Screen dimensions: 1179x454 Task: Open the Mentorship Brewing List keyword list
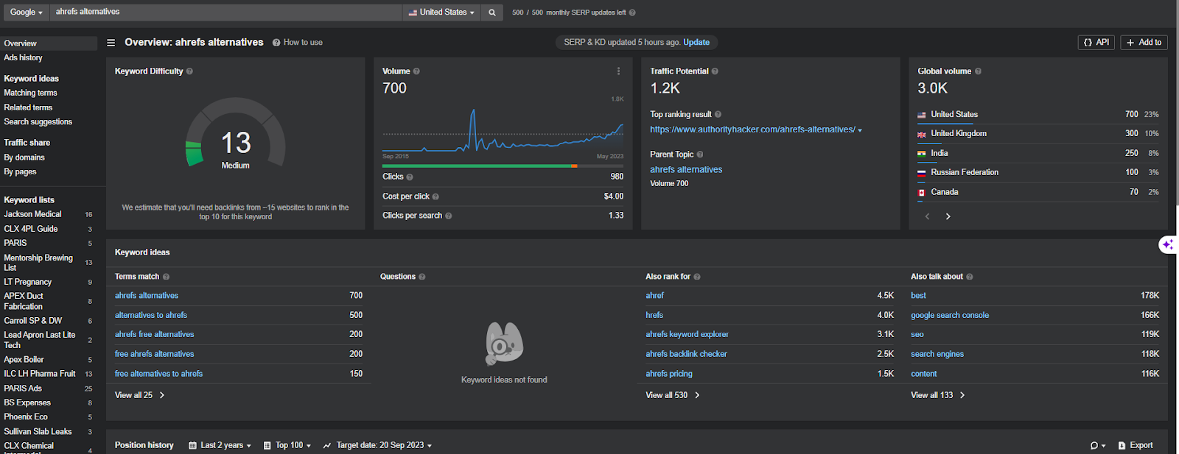click(x=38, y=263)
